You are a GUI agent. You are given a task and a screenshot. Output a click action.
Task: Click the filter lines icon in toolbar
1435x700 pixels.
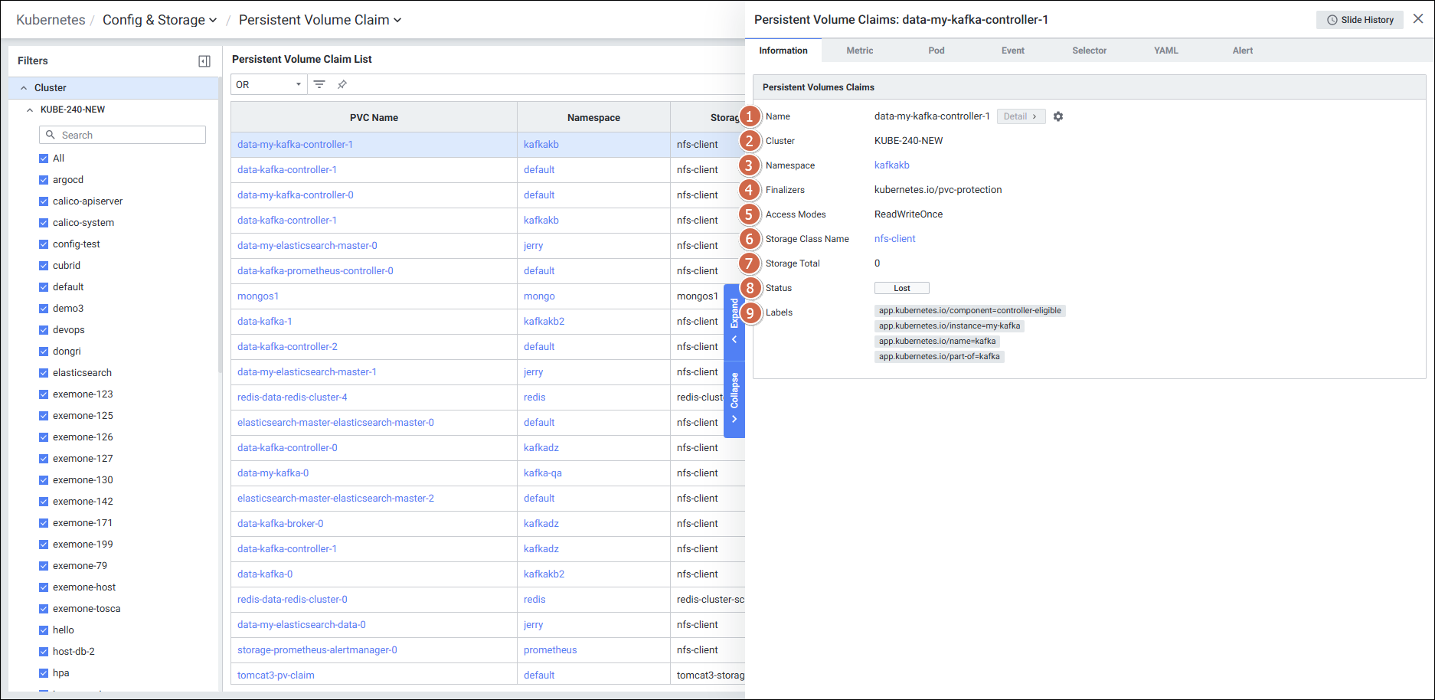coord(319,84)
